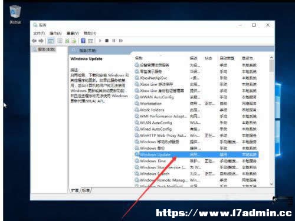The height and width of the screenshot is (221, 295).
Task: Select the Workstation service entry
Action: click(150, 104)
